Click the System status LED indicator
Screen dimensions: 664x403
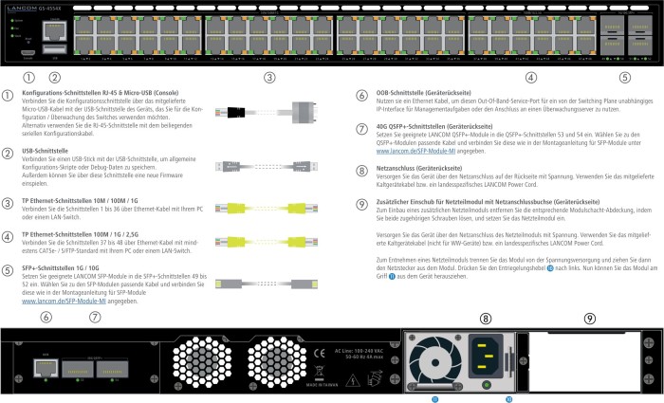coord(12,20)
